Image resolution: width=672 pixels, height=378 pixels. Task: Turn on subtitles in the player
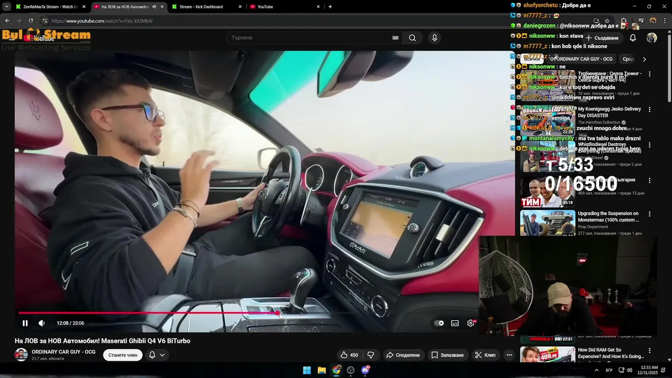(x=455, y=323)
